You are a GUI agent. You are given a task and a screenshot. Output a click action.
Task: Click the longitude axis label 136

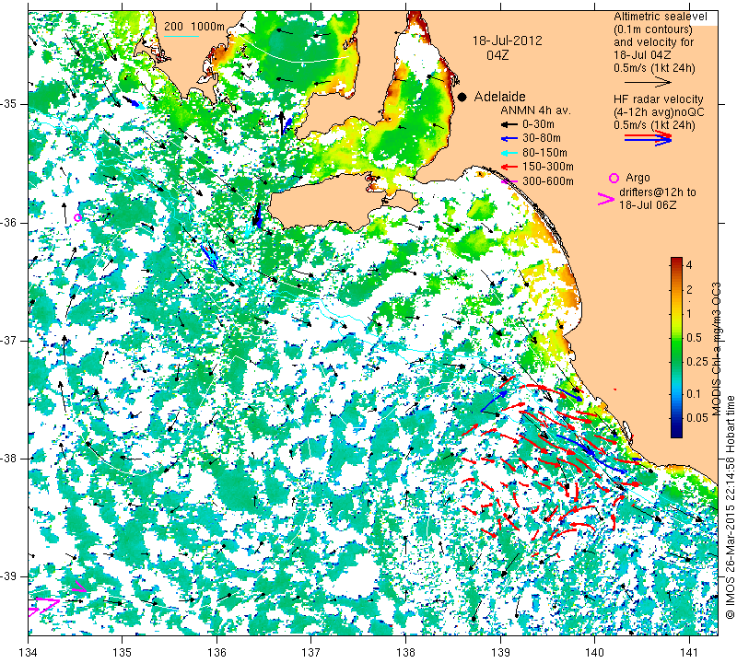point(216,653)
